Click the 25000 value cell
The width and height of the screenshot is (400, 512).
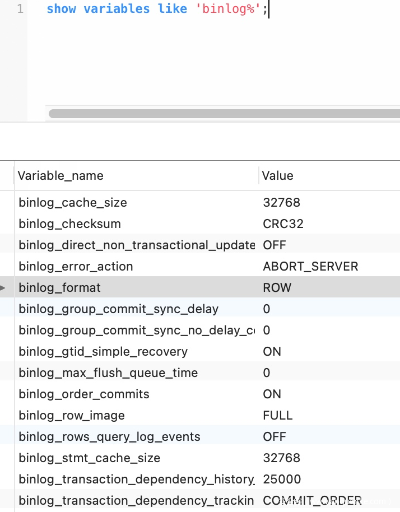[282, 479]
